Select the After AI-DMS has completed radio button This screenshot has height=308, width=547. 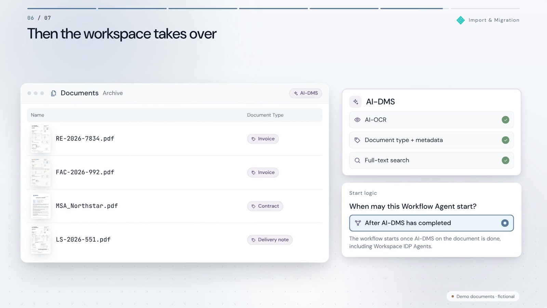click(505, 223)
